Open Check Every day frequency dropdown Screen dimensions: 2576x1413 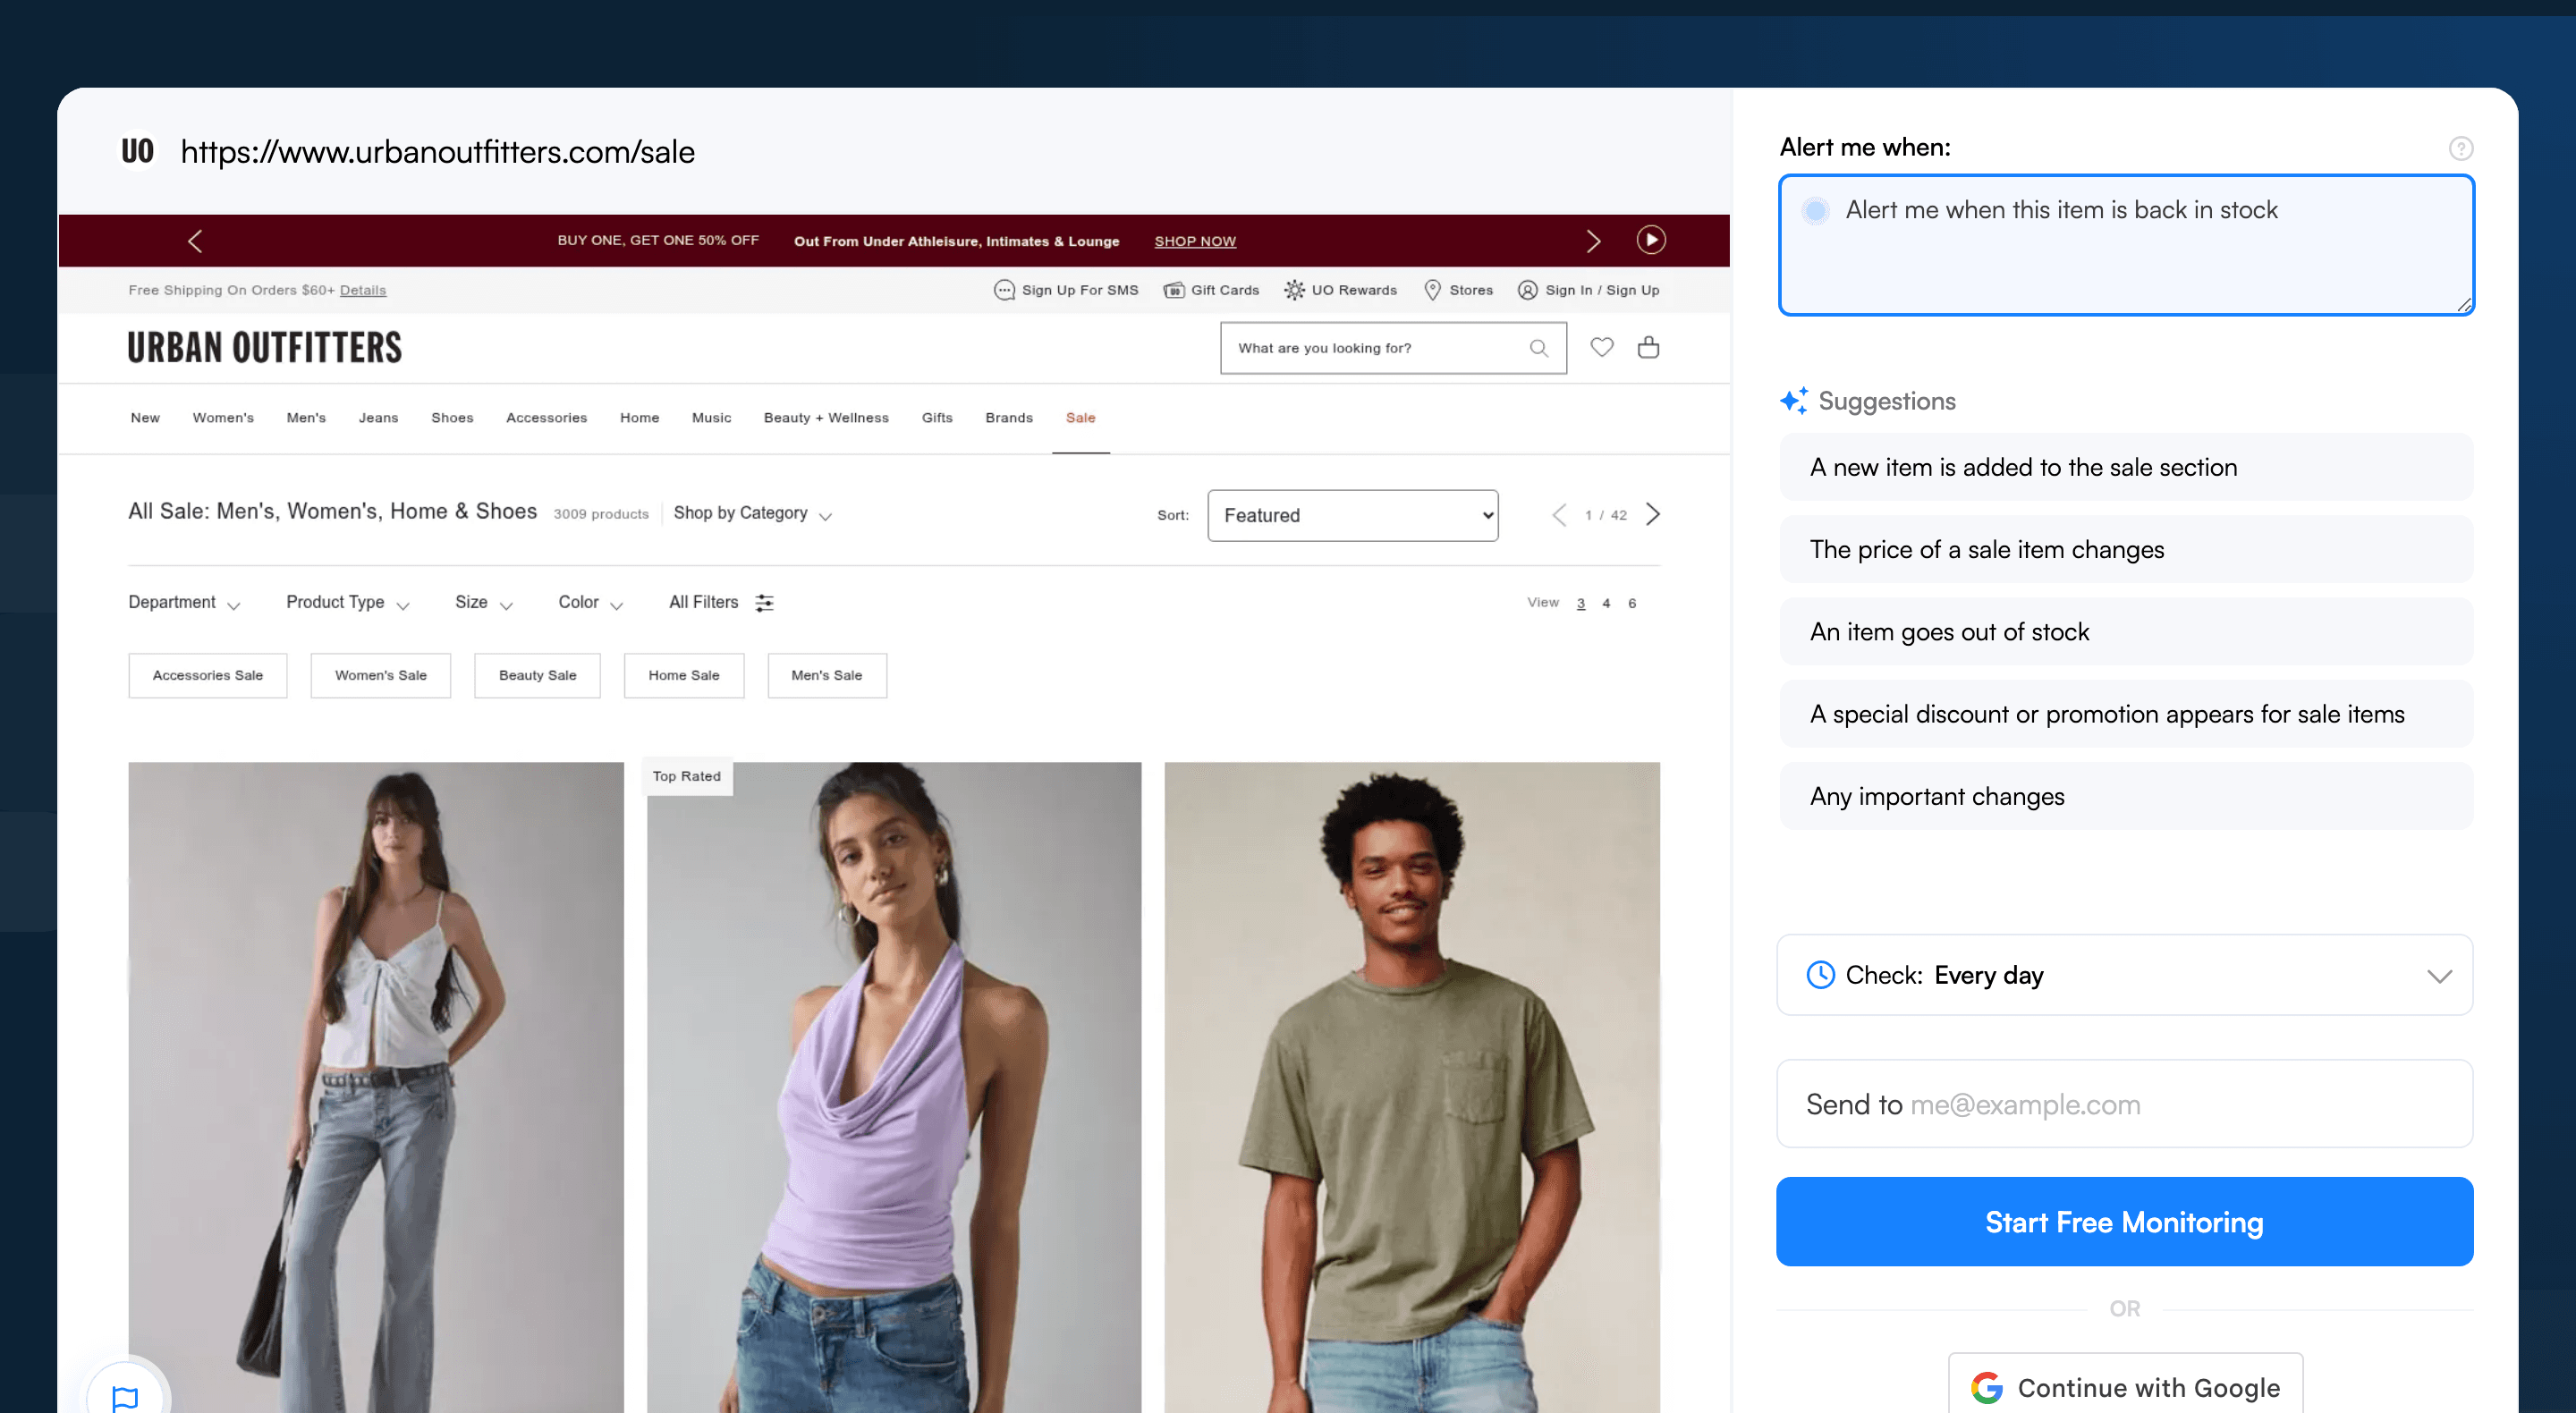click(x=2124, y=975)
